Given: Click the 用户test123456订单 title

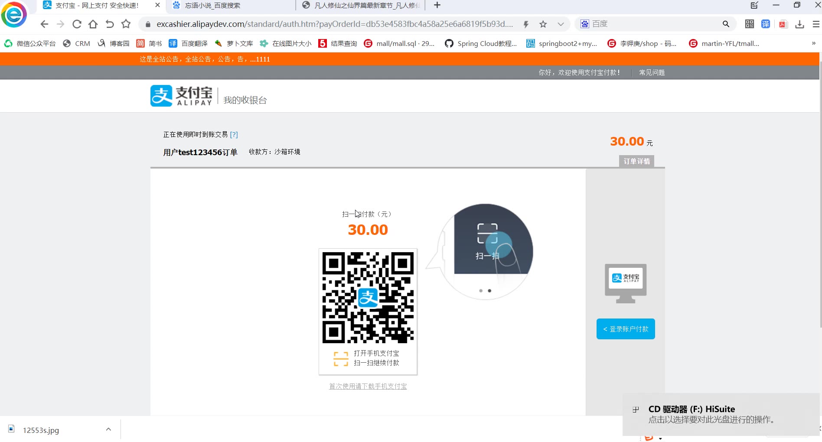Looking at the screenshot, I should pyautogui.click(x=200, y=152).
